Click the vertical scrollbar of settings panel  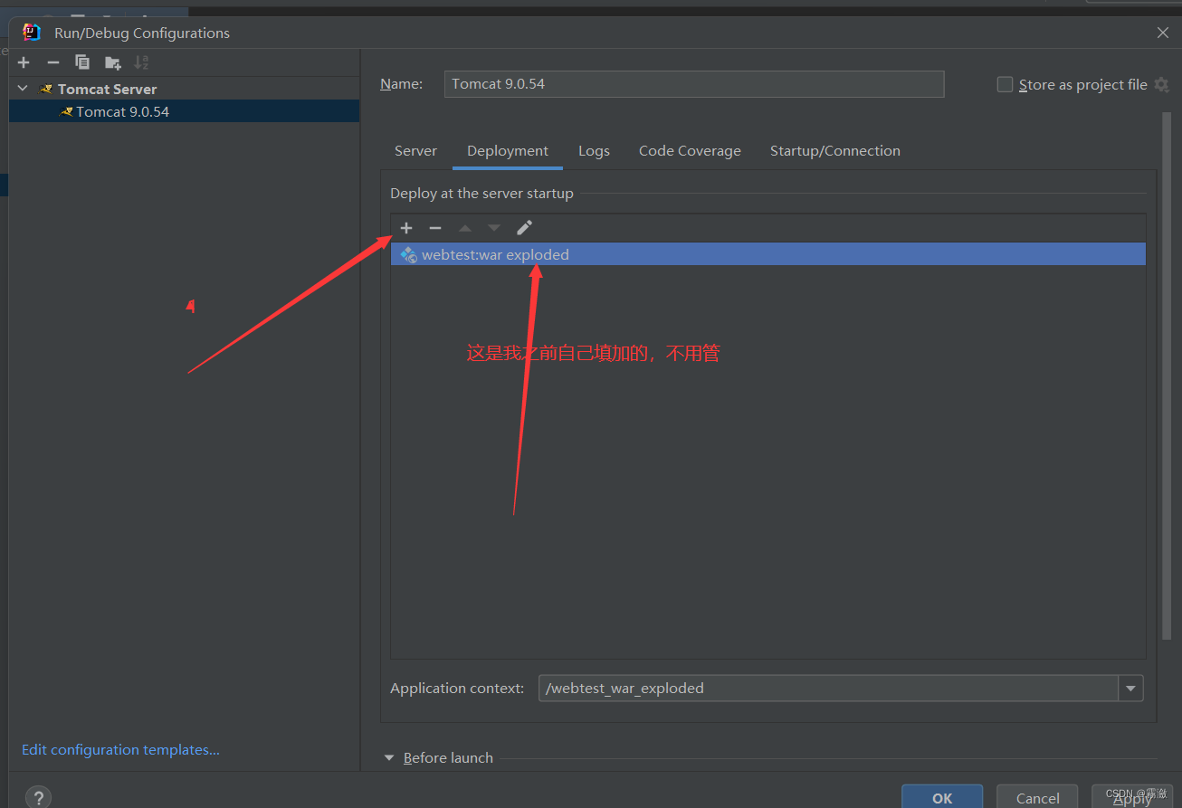[x=1167, y=375]
